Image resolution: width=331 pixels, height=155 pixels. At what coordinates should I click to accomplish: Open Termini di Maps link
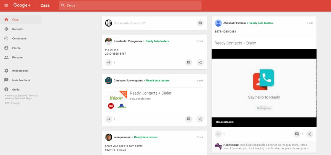(x=23, y=98)
